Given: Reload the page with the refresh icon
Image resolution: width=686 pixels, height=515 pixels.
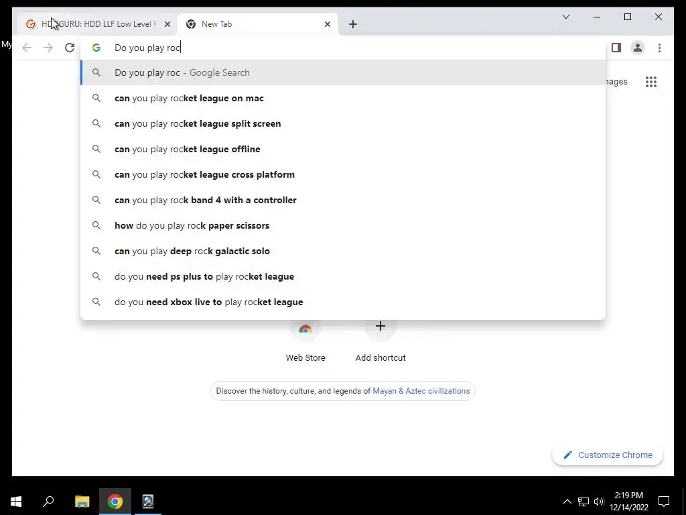Looking at the screenshot, I should (x=70, y=48).
